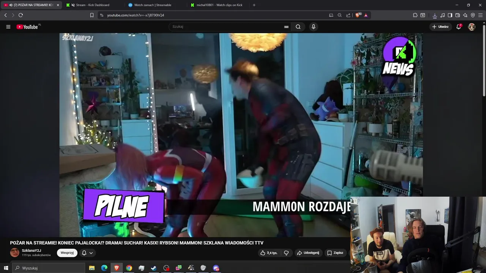
Task: Click the youtube.com address bar URL
Action: click(136, 15)
